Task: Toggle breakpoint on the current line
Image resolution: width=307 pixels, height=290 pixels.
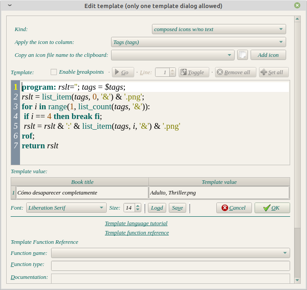Action: pos(194,72)
